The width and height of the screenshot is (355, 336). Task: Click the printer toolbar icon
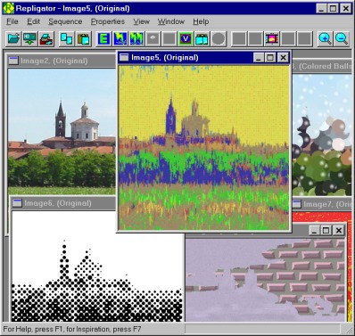click(x=46, y=39)
